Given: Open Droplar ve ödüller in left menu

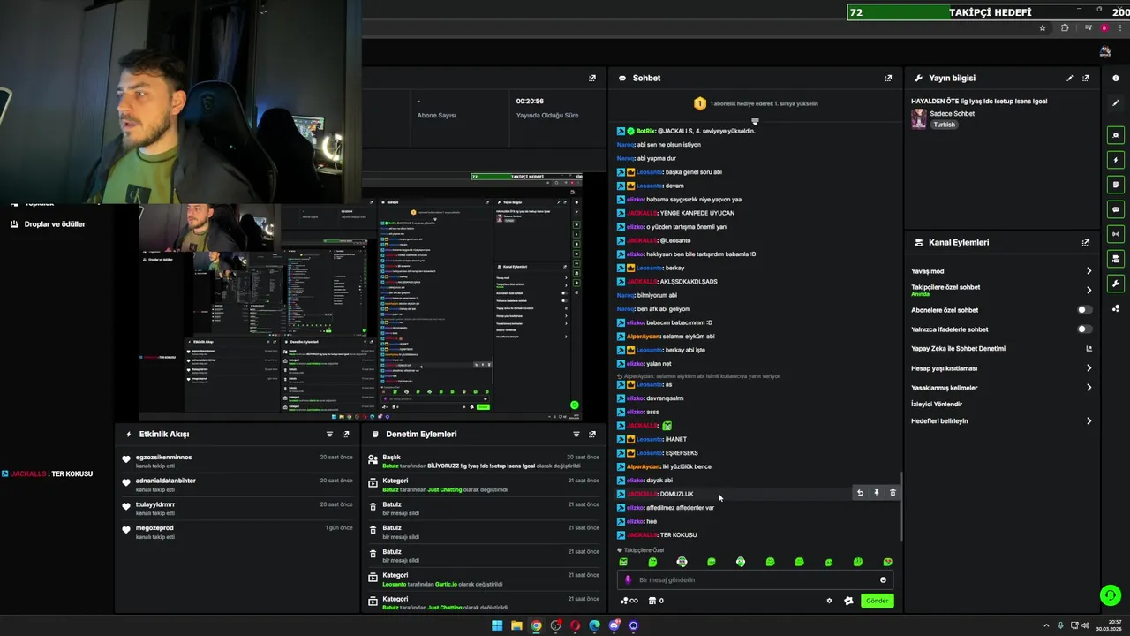Looking at the screenshot, I should click(55, 224).
